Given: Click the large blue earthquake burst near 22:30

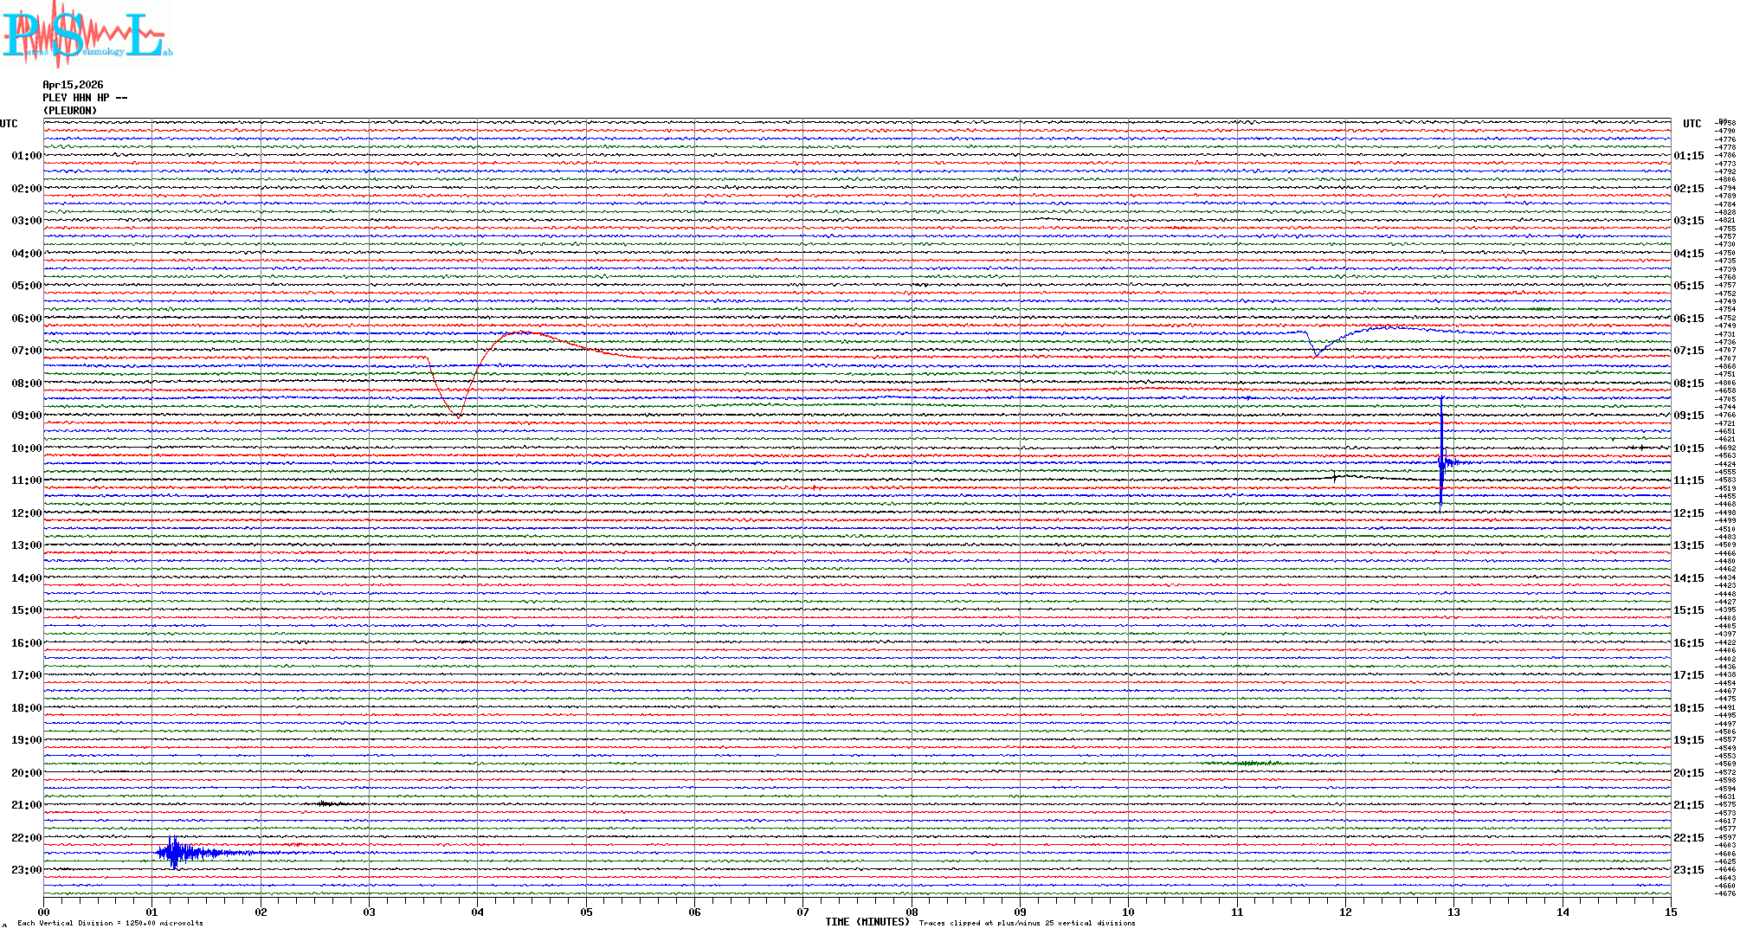Looking at the screenshot, I should (x=176, y=853).
